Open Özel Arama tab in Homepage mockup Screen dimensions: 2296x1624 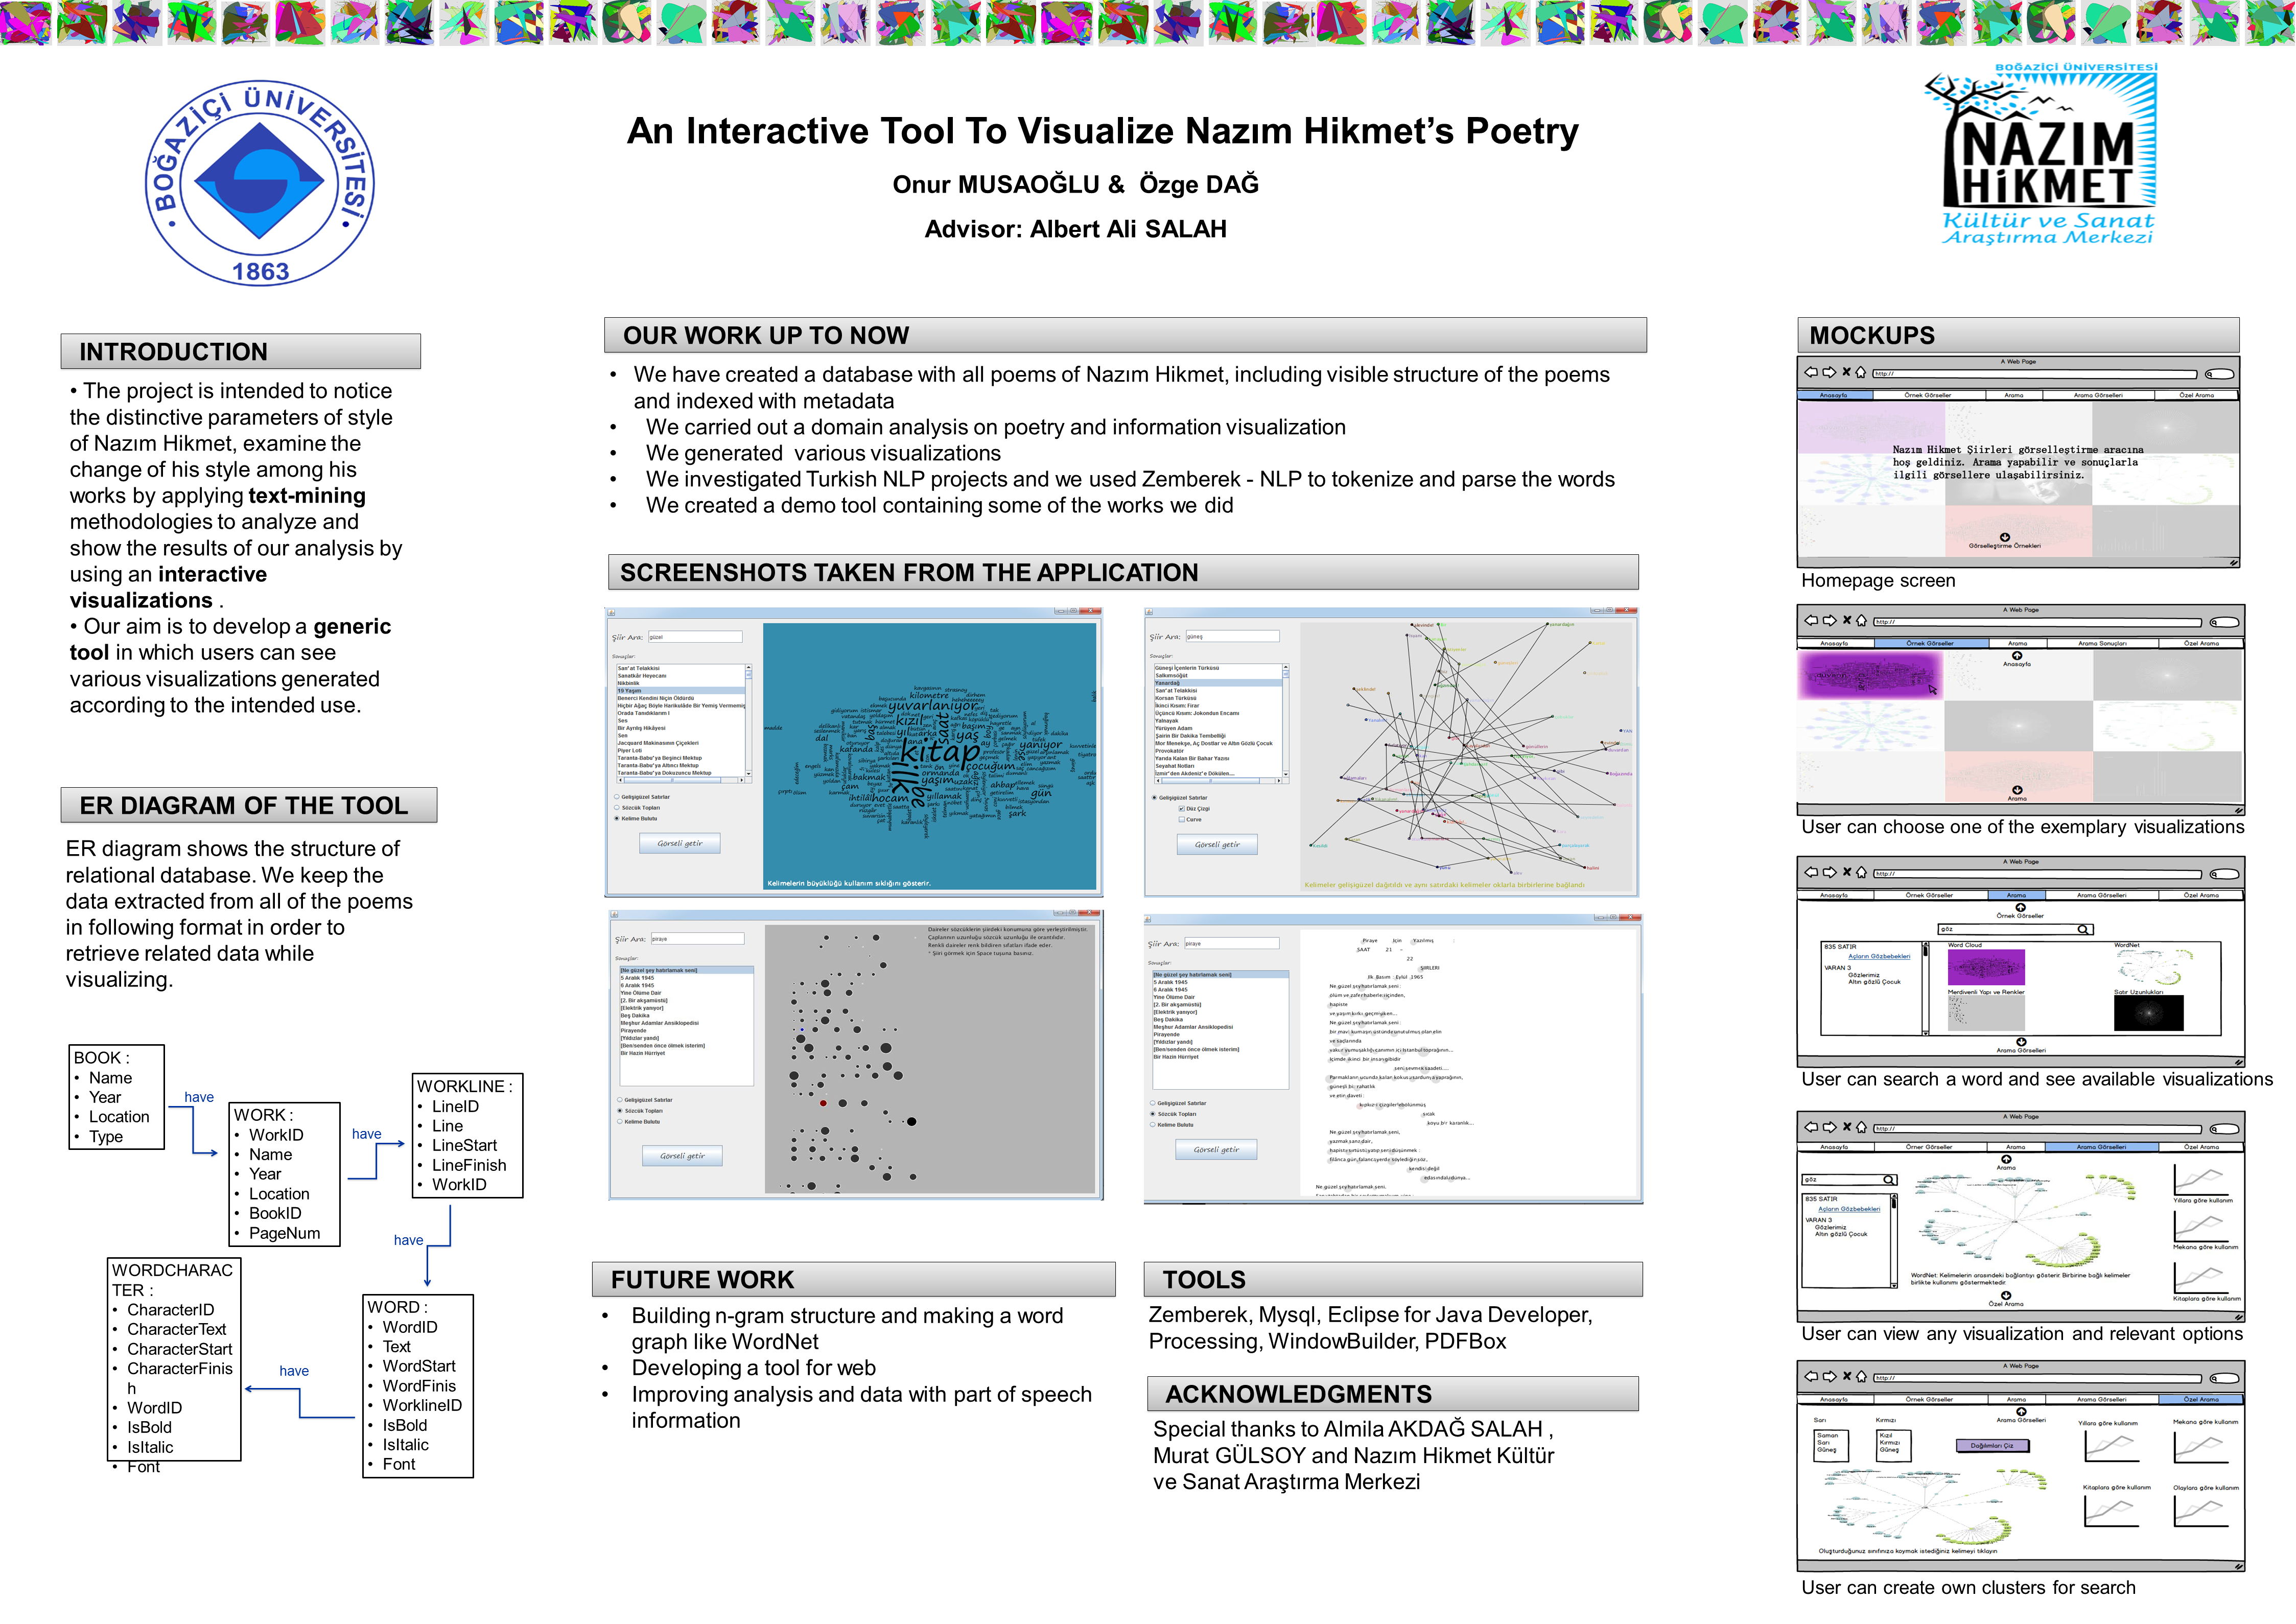[2197, 395]
